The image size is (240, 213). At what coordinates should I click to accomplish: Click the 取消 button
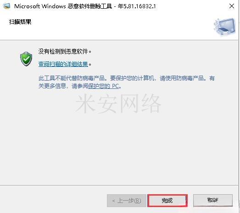tap(213, 200)
